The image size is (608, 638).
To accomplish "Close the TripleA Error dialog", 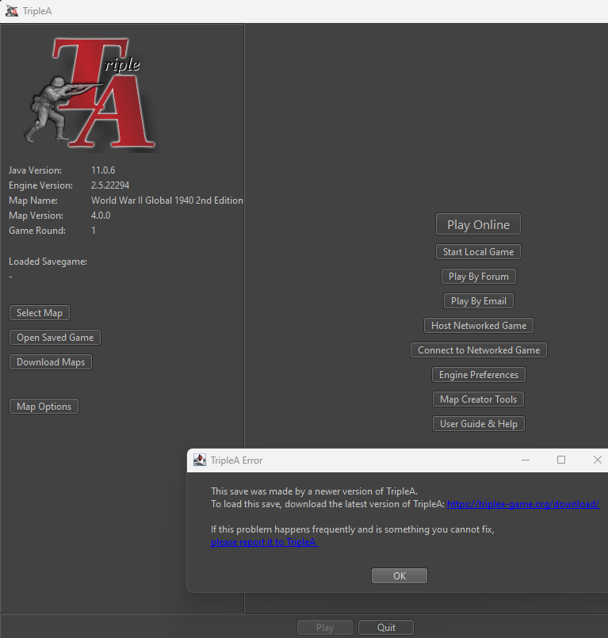I will [x=598, y=460].
